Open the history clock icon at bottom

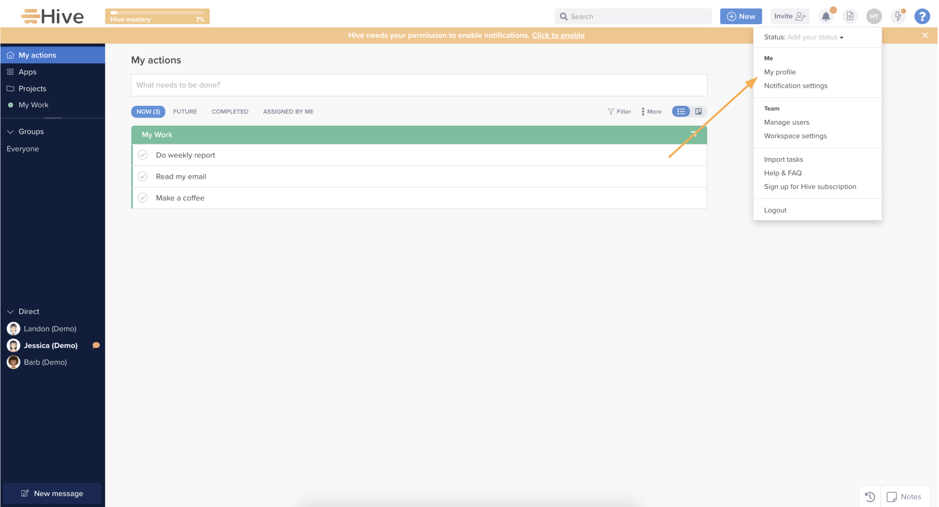[x=870, y=497]
